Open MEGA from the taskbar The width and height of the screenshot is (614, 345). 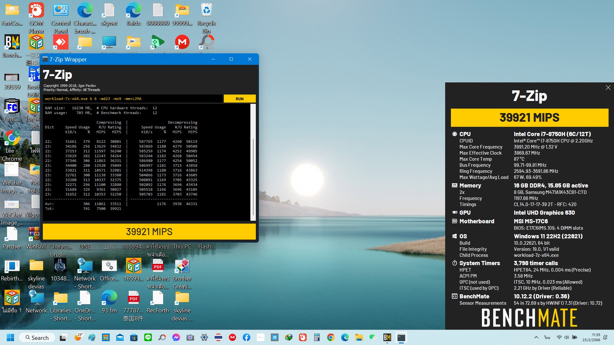232,337
